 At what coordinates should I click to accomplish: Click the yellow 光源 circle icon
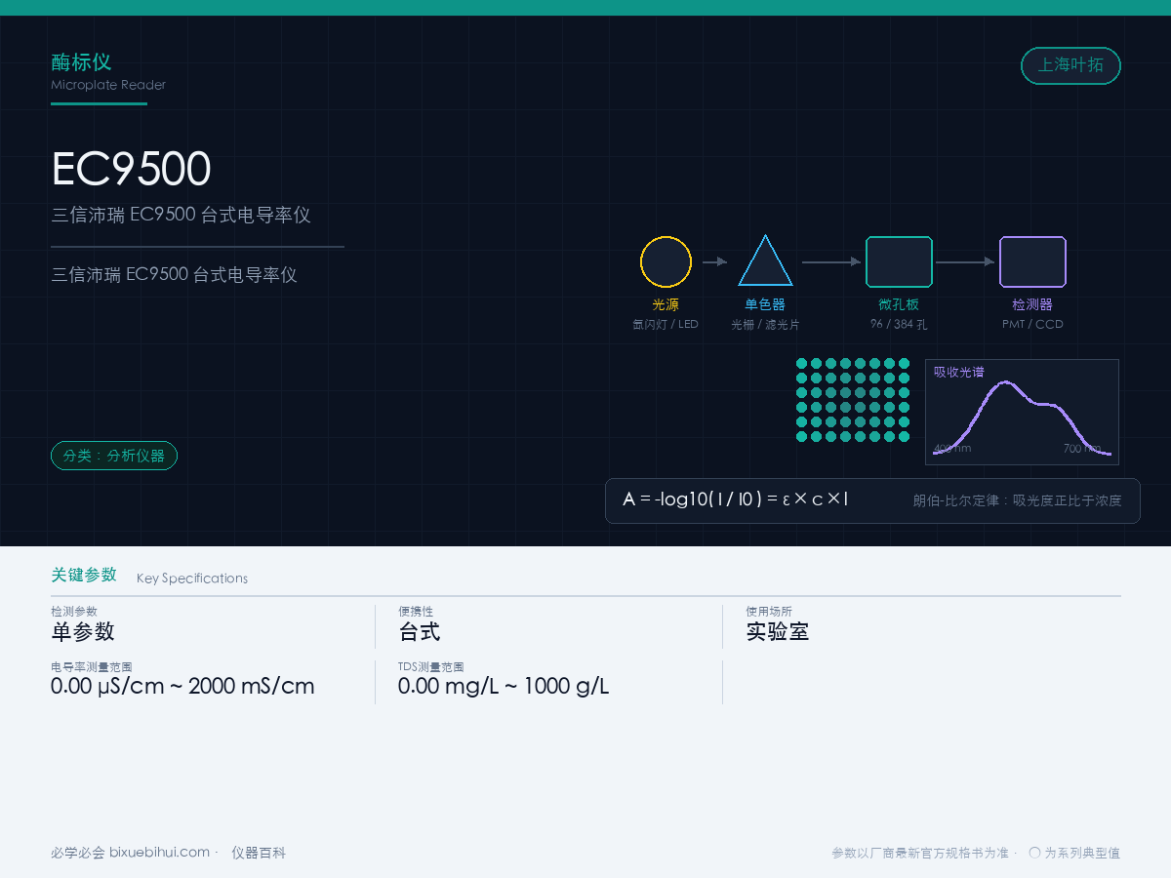point(666,261)
